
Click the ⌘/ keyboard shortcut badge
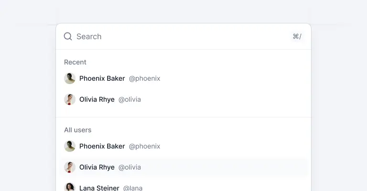pos(297,36)
